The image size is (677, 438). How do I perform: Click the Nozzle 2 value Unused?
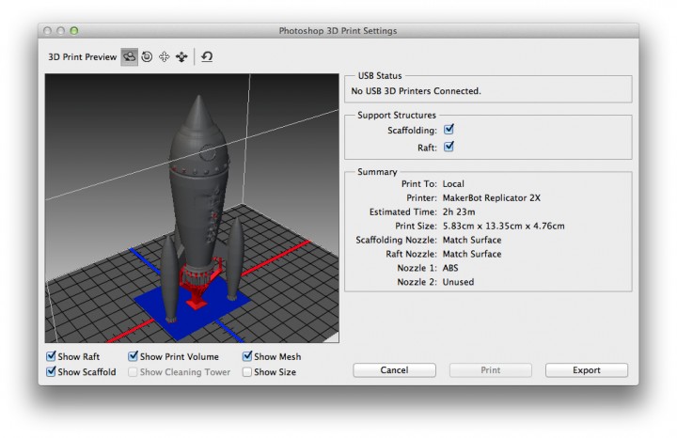pos(458,282)
